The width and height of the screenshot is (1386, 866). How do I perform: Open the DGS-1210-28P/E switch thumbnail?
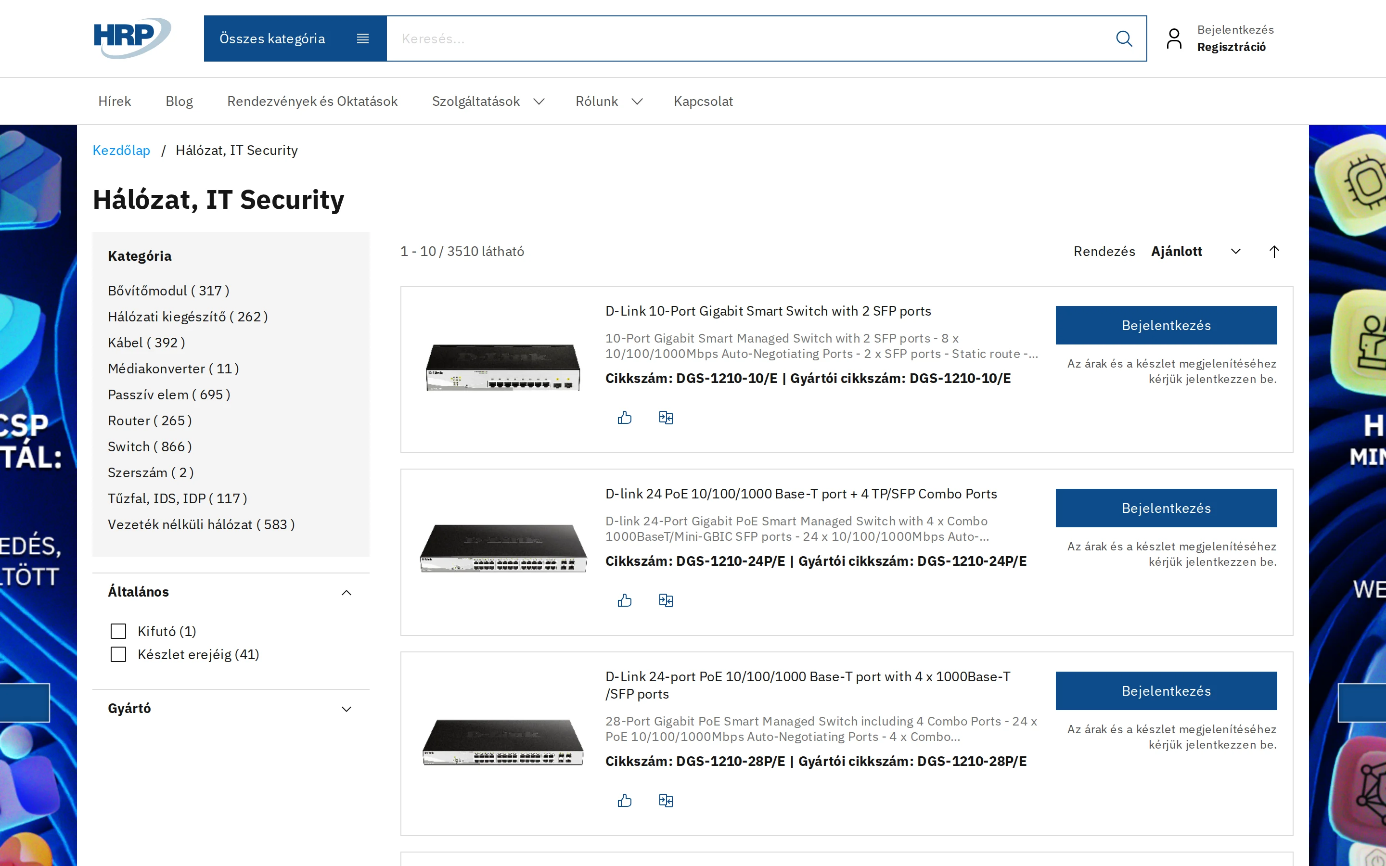(503, 742)
